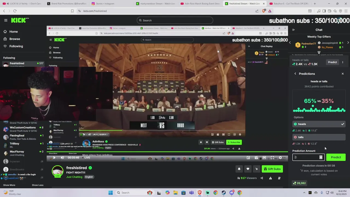Select the heads option

click(319, 124)
